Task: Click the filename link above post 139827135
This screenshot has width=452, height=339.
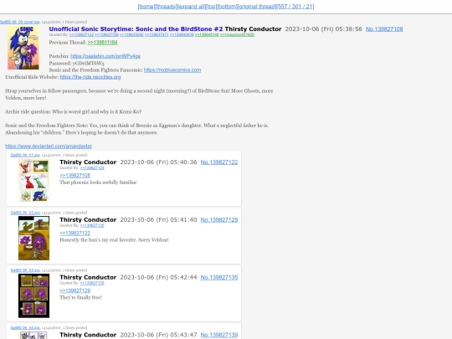Action: [x=25, y=270]
